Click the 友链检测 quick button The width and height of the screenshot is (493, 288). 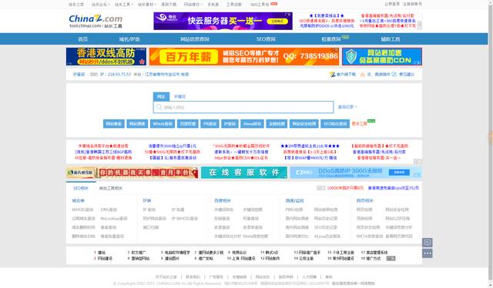coord(277,124)
